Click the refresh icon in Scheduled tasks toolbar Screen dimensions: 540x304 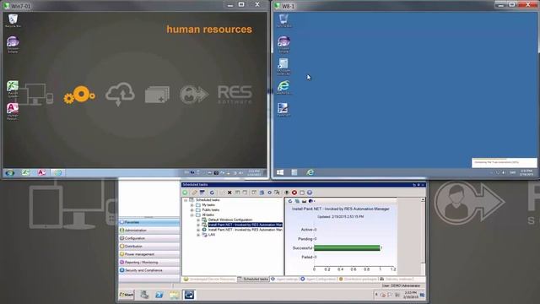(212, 193)
